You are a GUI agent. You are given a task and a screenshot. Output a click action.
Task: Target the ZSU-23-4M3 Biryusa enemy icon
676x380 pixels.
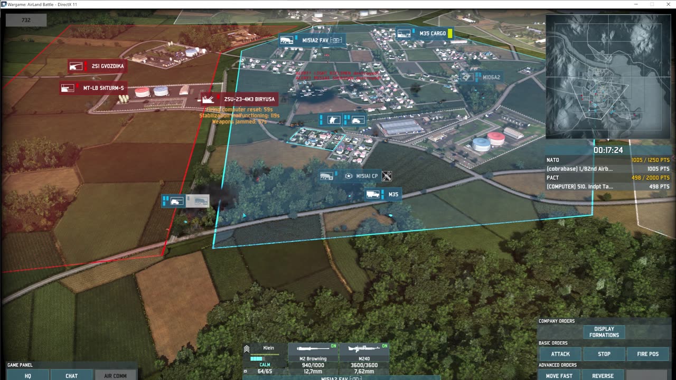209,99
